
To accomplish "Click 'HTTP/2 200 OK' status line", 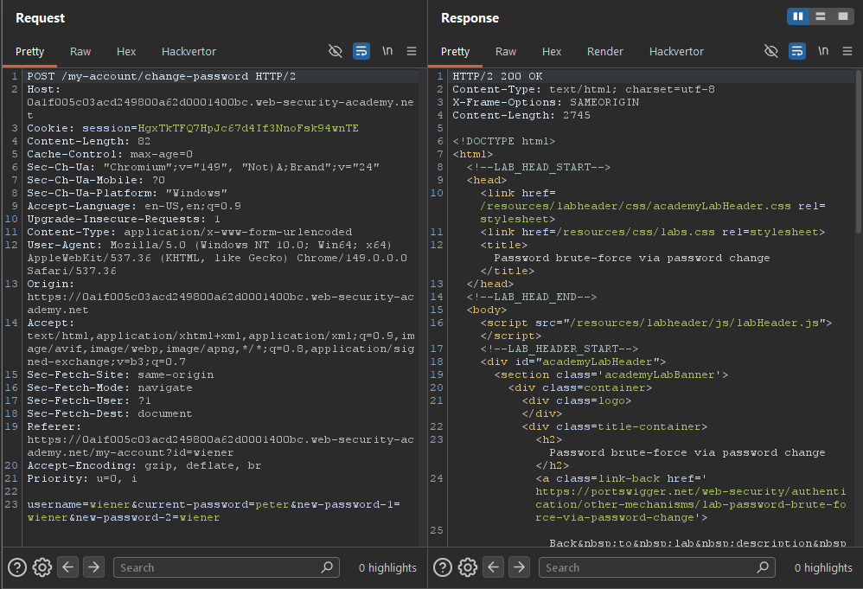I will coord(497,76).
